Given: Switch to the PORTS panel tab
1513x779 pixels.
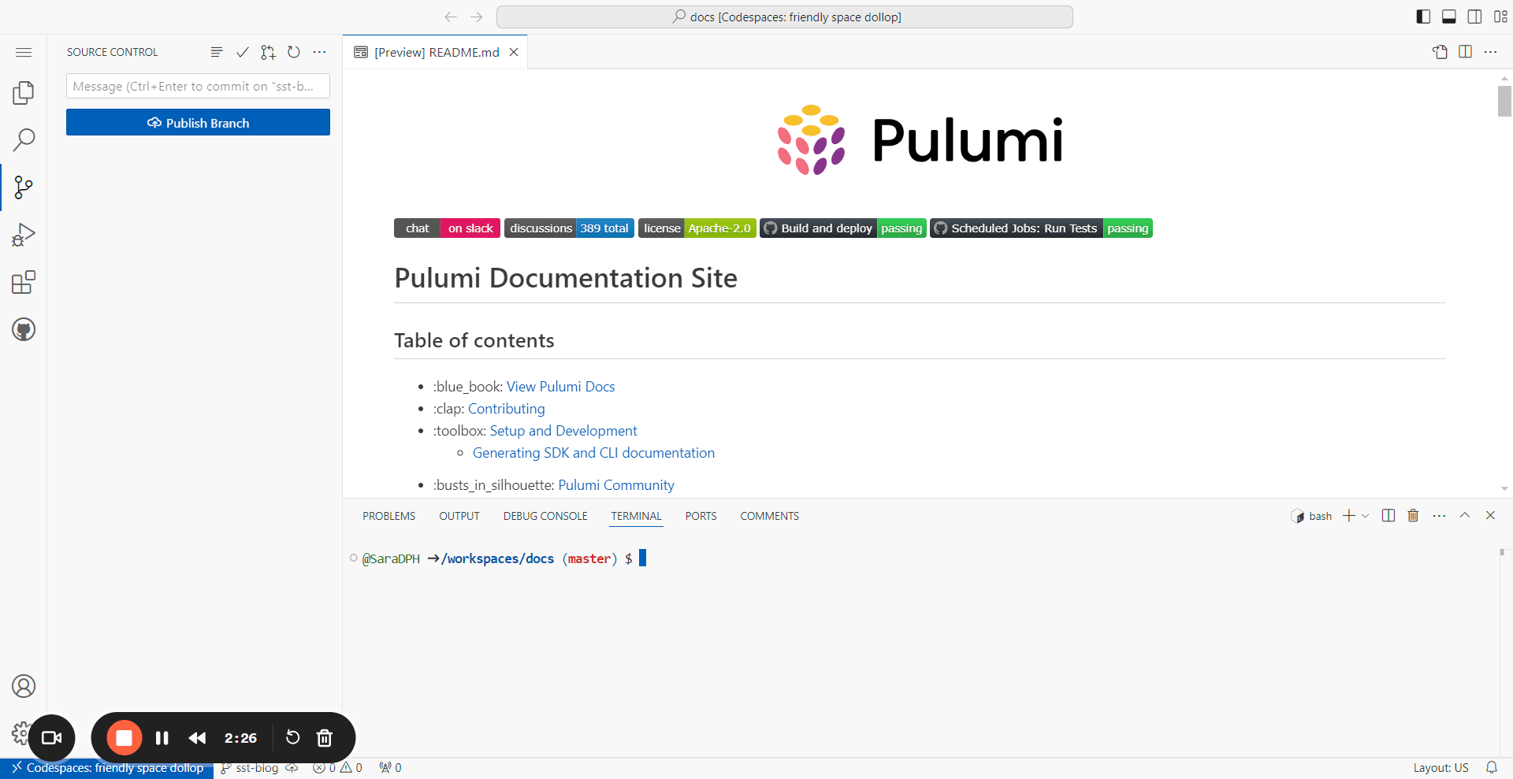Looking at the screenshot, I should point(701,516).
